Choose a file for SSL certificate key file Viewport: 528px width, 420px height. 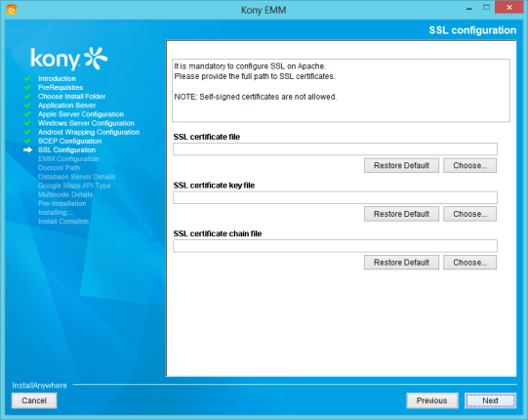469,214
